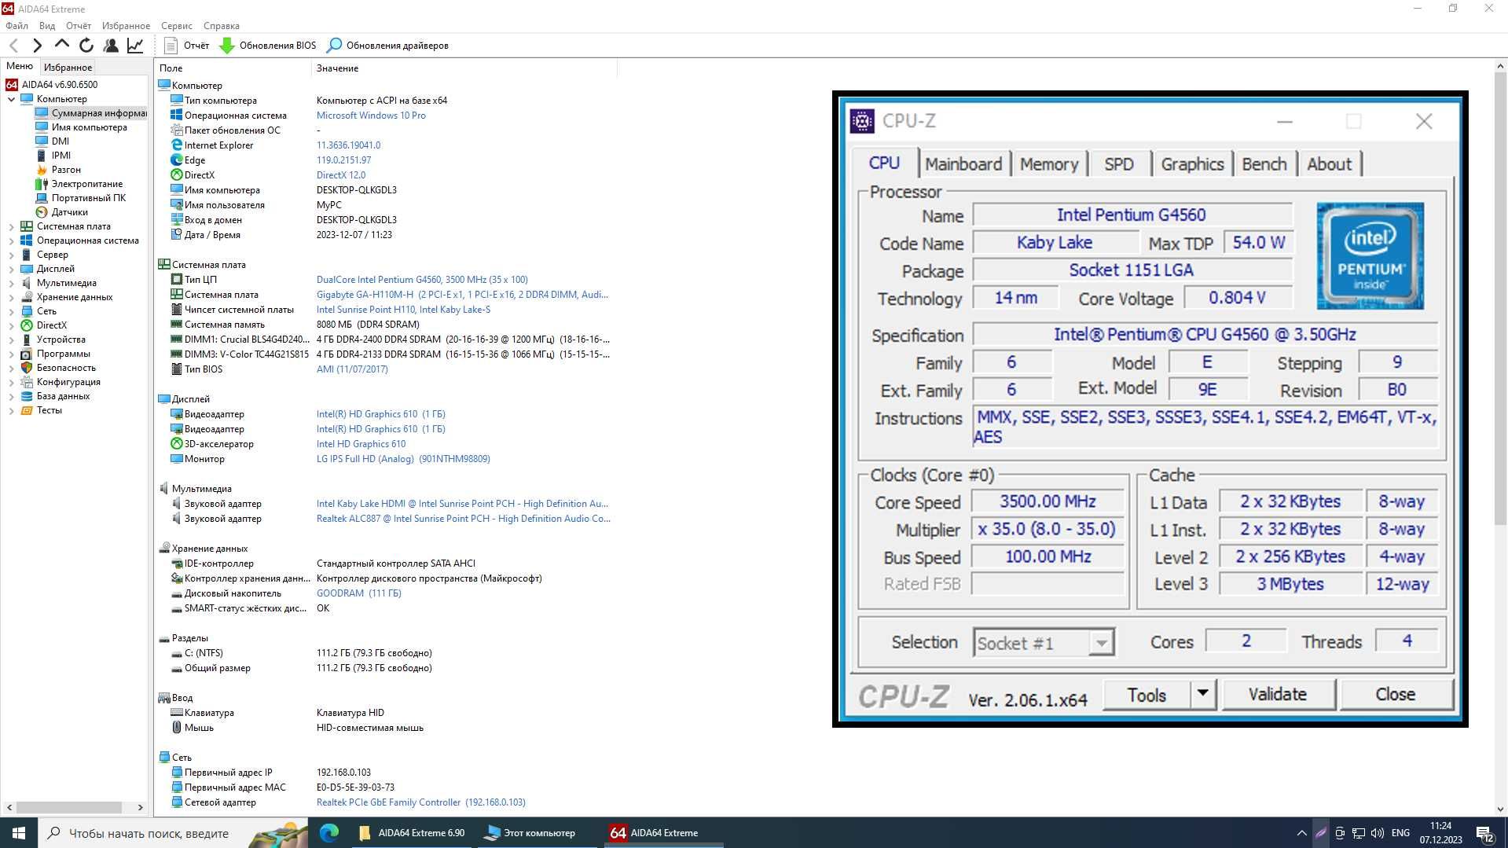
Task: Select Разгон overclock item in tree
Action: pos(66,170)
